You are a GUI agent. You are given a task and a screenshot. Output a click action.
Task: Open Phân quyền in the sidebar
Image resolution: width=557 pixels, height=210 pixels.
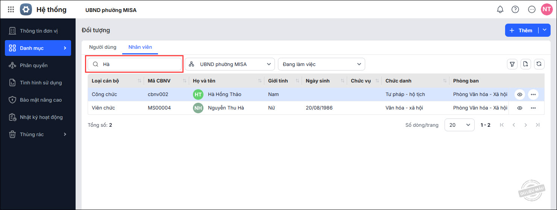point(34,65)
